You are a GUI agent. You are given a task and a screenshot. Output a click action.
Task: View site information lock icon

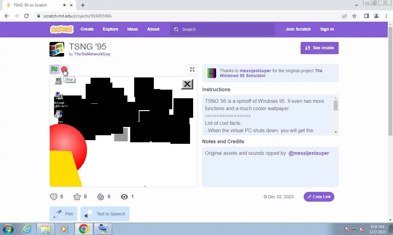pyautogui.click(x=38, y=16)
